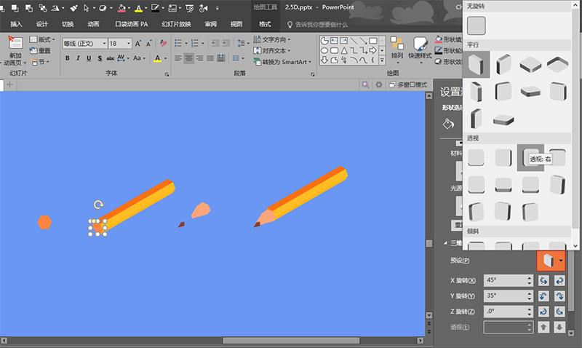582x348 pixels.
Task: Collapse the 3D rotation section triangle
Action: point(445,243)
